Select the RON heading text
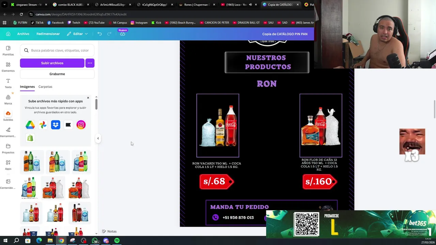436x245 pixels. 267,84
